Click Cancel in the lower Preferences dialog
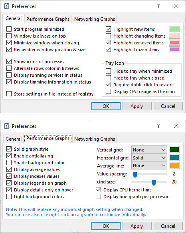Viewport: 186px width, 233px height. pyautogui.click(x=168, y=226)
